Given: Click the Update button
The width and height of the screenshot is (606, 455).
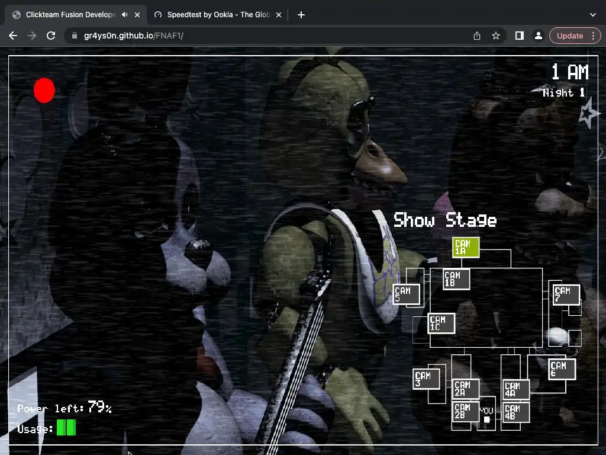Looking at the screenshot, I should tap(570, 36).
